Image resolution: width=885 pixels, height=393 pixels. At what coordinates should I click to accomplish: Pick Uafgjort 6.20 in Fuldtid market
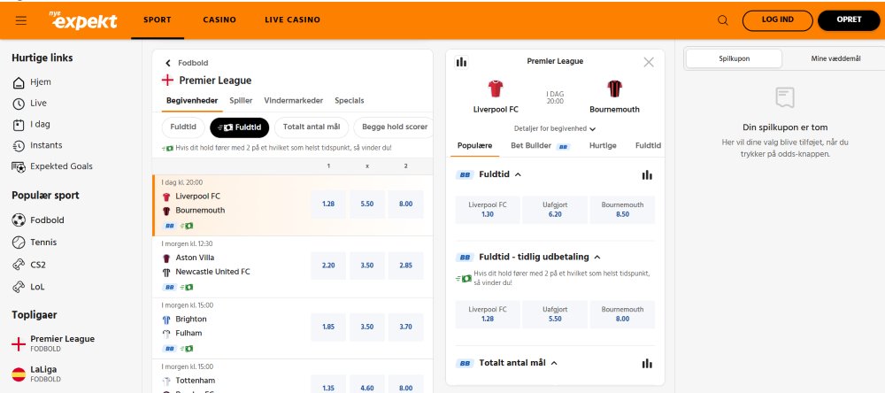[x=555, y=210]
